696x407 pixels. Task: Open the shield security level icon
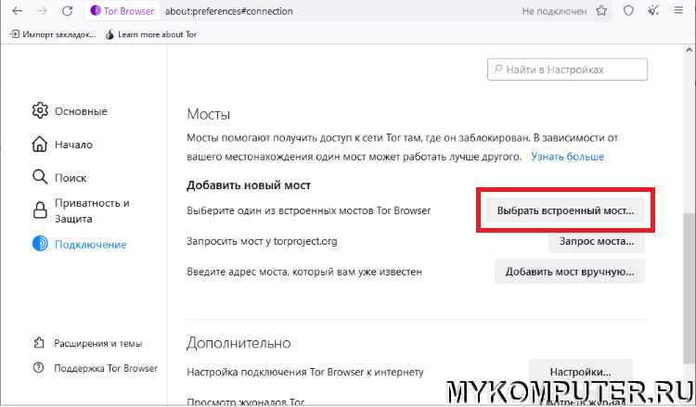pyautogui.click(x=628, y=11)
